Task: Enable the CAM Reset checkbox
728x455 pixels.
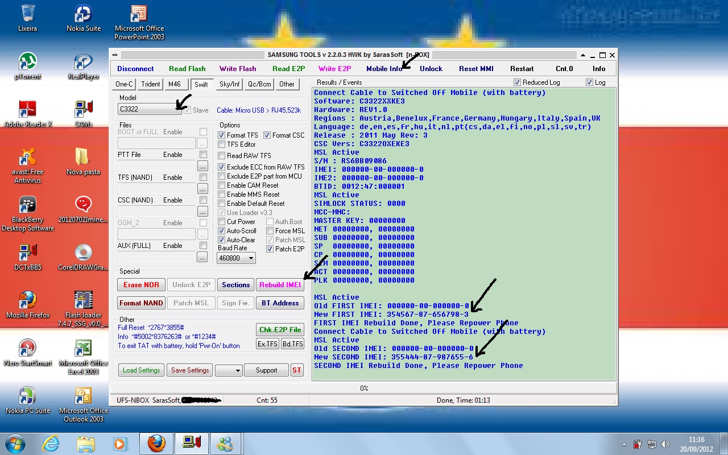Action: [222, 185]
